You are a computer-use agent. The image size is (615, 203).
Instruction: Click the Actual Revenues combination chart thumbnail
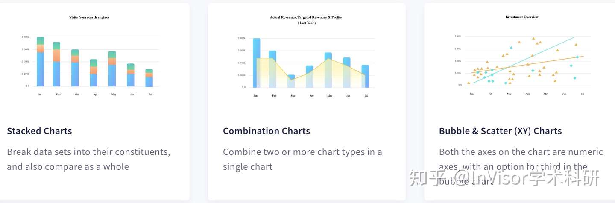(x=306, y=56)
